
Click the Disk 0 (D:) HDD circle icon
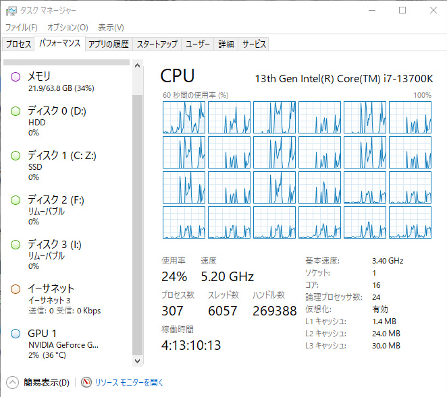pyautogui.click(x=16, y=111)
